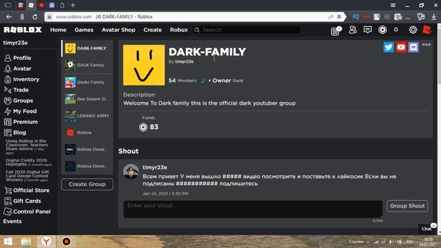Focus the Roblox Search box
This screenshot has width=441, height=248.
(x=247, y=30)
